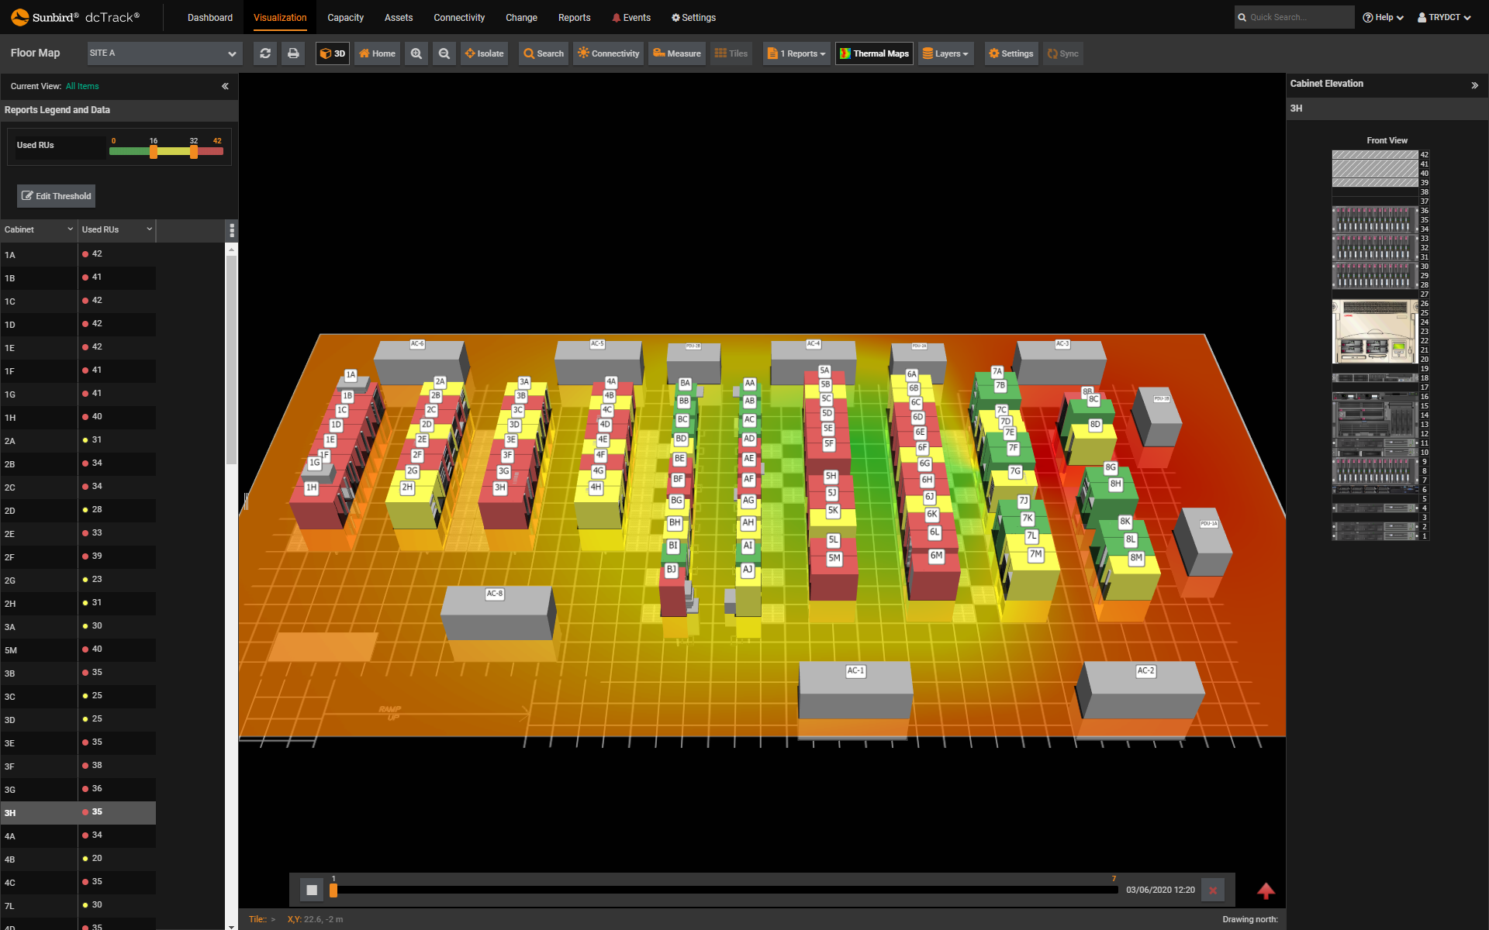Open visualization Settings
The image size is (1489, 930).
[x=1011, y=53]
